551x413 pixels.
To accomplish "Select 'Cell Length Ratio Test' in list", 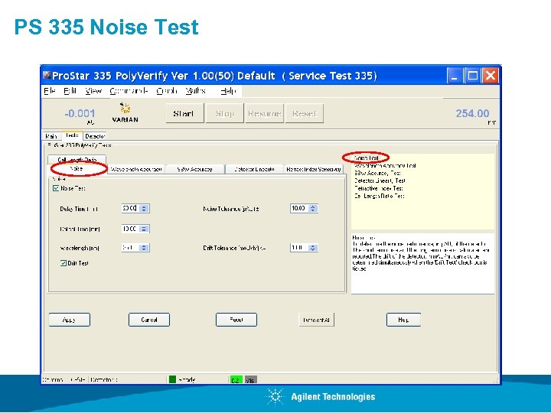I will (x=380, y=196).
